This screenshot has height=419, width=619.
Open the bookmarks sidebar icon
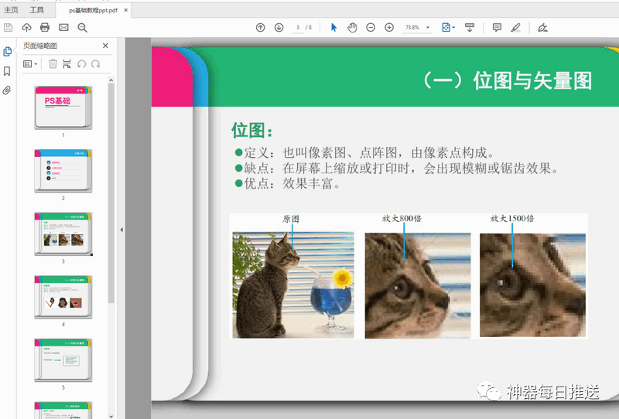coord(7,71)
